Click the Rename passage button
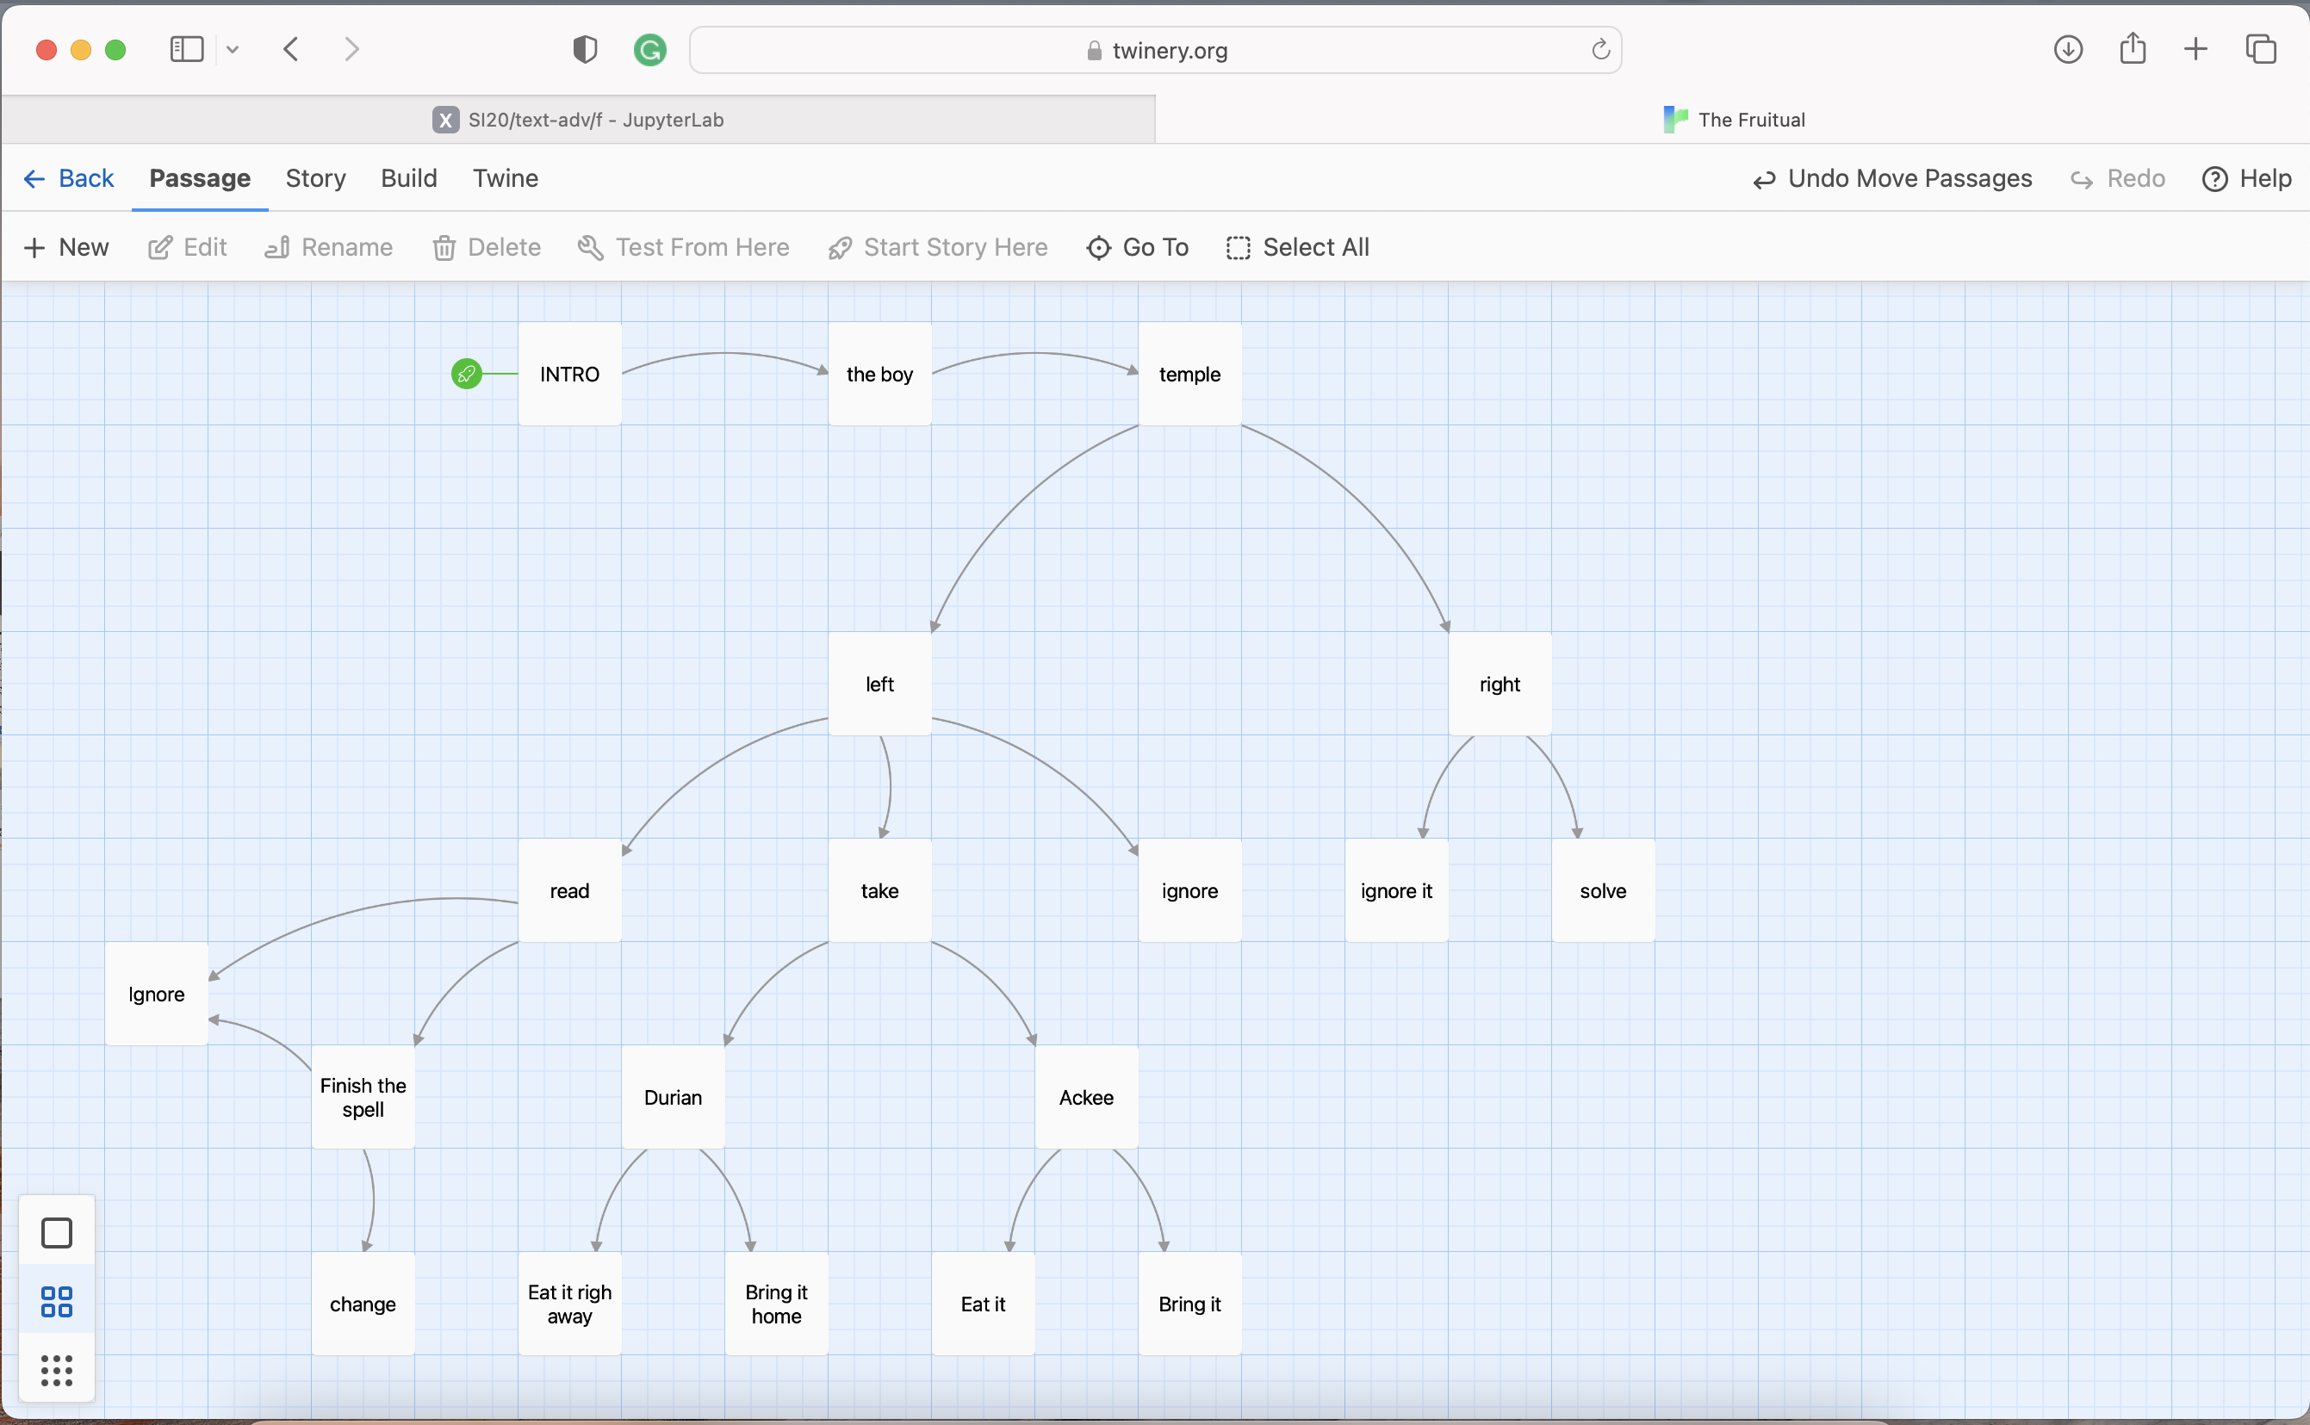The width and height of the screenshot is (2310, 1425). (x=328, y=247)
